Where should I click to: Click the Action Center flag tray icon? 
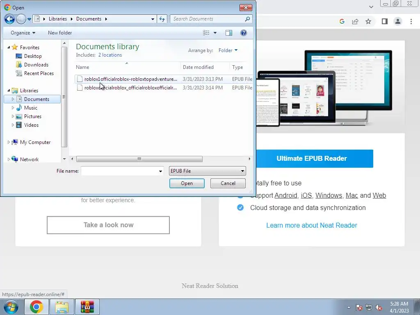coord(359,307)
